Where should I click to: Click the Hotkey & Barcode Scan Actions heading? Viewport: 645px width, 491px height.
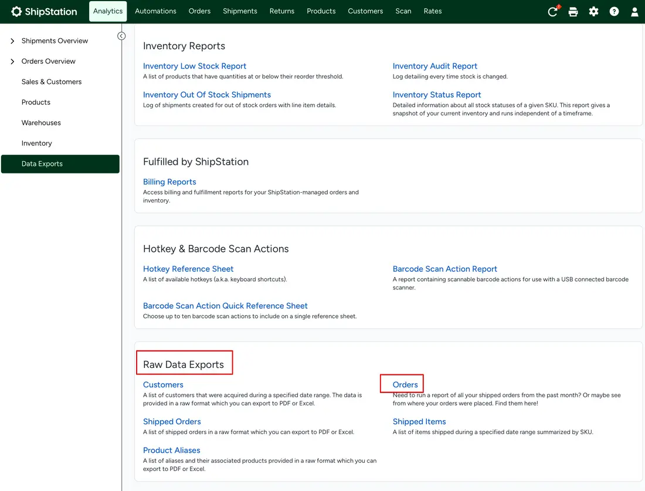pos(216,249)
